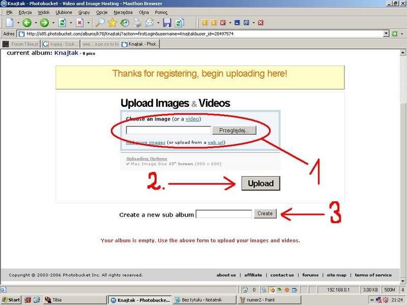Switch to previous tab with orange left arrow
This screenshot has height=305, width=407.
click(x=205, y=22)
